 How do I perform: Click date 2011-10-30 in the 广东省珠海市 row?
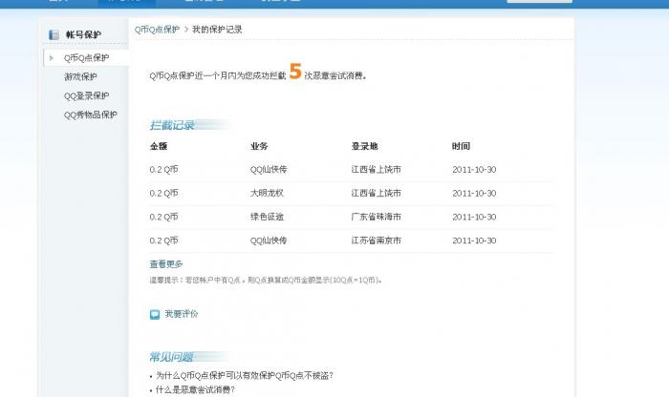[x=474, y=217]
